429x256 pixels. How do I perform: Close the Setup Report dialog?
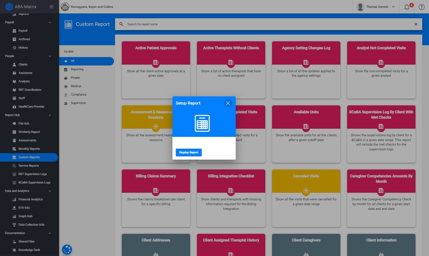coord(228,103)
